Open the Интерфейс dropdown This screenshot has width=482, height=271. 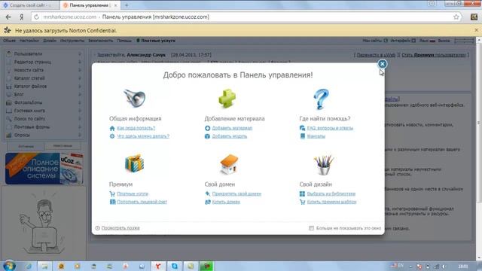[x=403, y=41]
